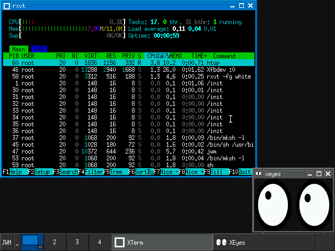Select the jwm process row PID 47

pyautogui.click(x=129, y=151)
